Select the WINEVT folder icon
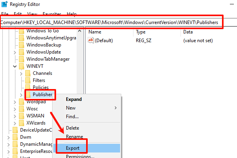Image resolution: width=237 pixels, height=158 pixels. coord(21,66)
